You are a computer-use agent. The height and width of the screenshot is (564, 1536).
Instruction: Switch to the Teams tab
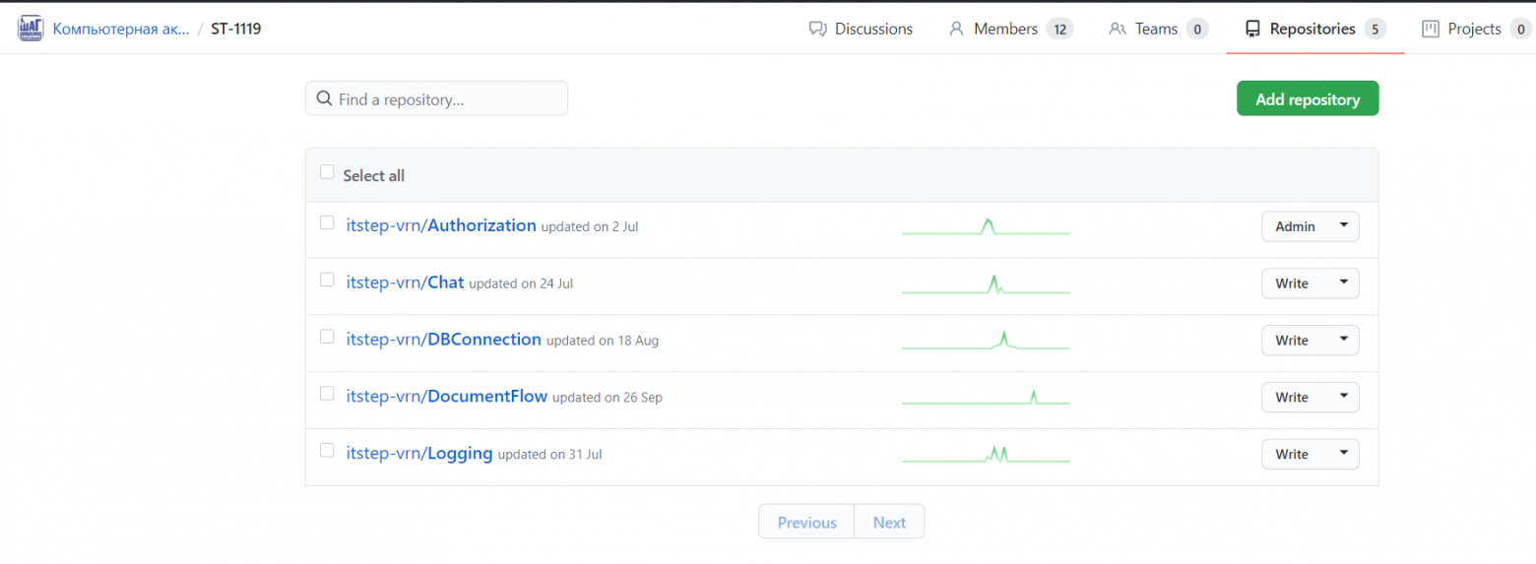[1159, 30]
